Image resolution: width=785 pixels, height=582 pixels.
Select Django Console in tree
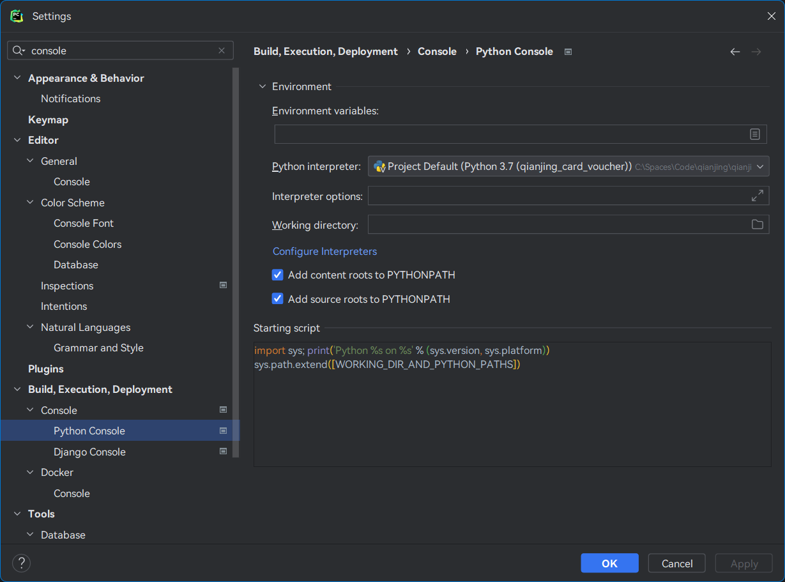89,452
